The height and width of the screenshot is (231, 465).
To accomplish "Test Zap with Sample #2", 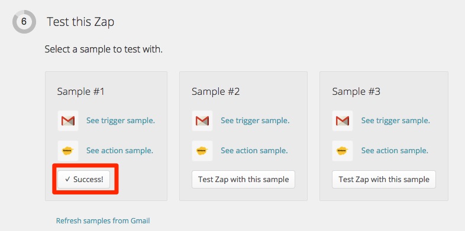I will click(244, 179).
